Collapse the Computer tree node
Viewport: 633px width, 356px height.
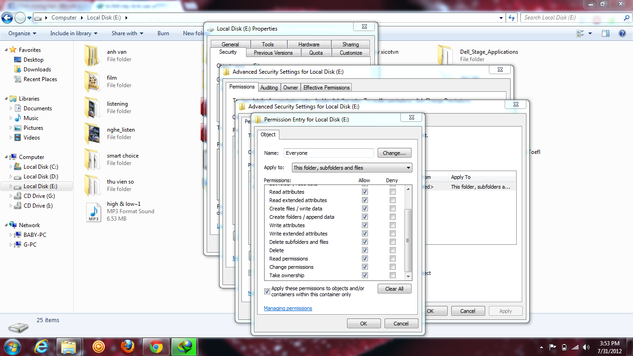(x=6, y=157)
